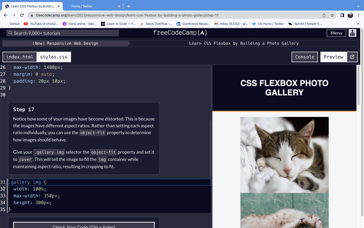The image size is (364, 228).
Task: Open the LinkedIn Gianfranco Navas bookmark
Action: click(x=193, y=24)
